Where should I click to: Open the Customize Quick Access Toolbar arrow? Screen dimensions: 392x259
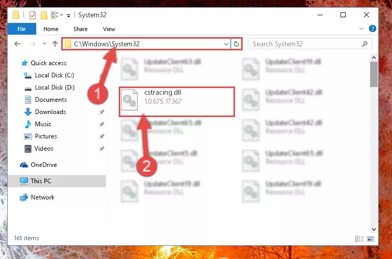pyautogui.click(x=68, y=15)
